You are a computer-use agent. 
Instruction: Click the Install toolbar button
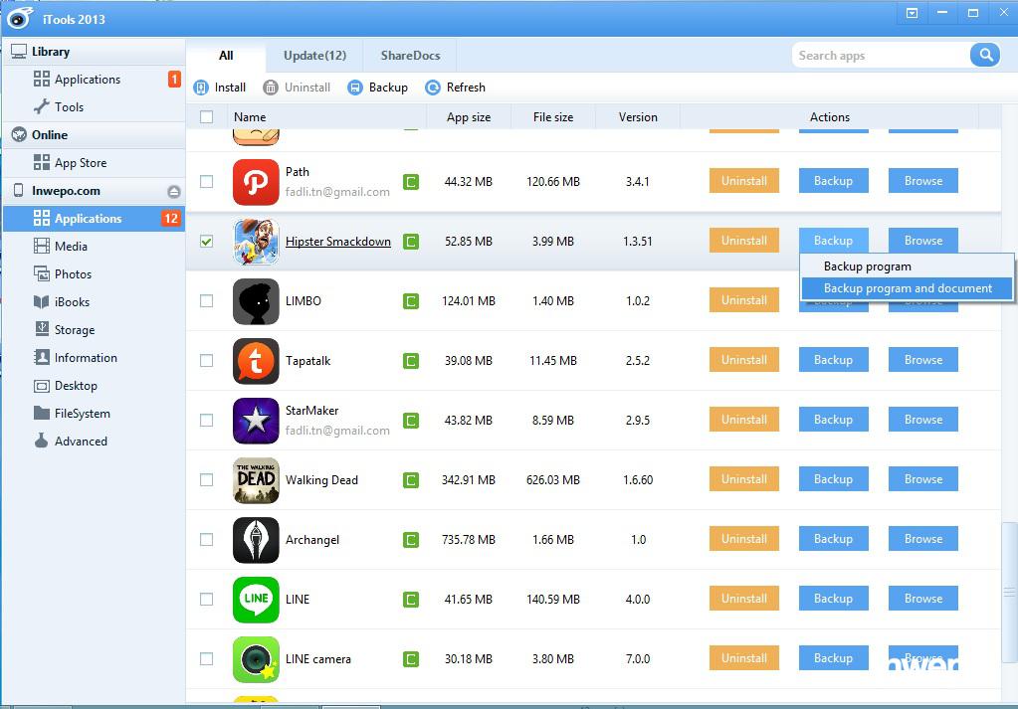pos(220,88)
